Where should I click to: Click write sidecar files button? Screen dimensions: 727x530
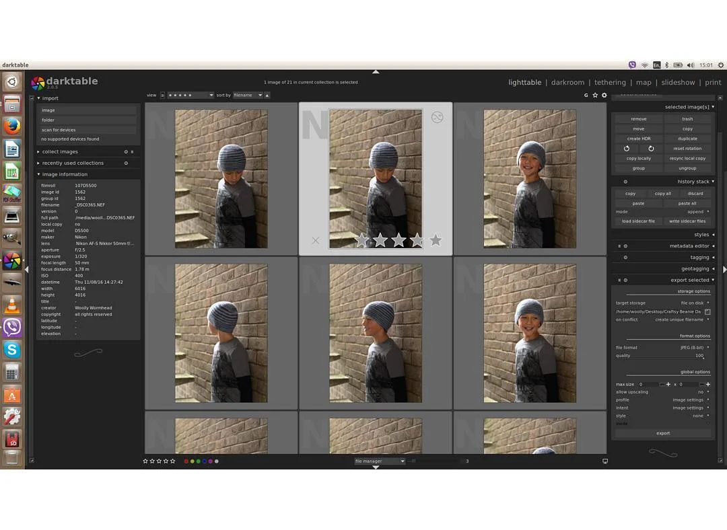687,221
